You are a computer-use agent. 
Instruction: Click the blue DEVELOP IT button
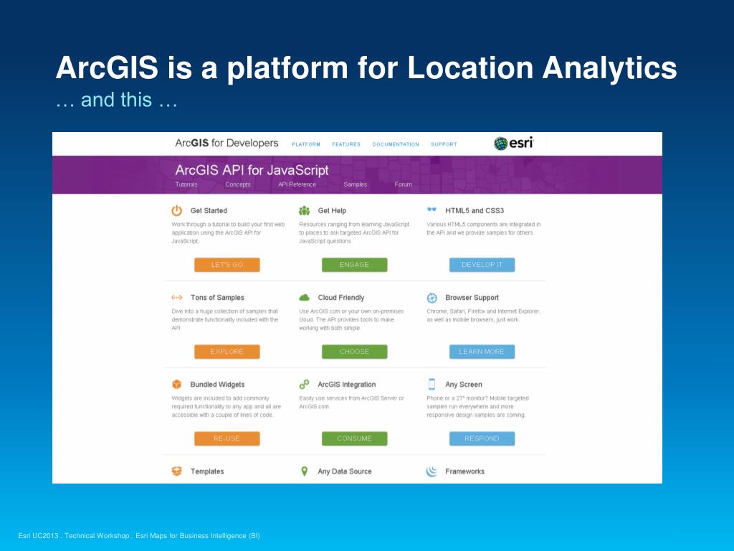click(x=482, y=265)
